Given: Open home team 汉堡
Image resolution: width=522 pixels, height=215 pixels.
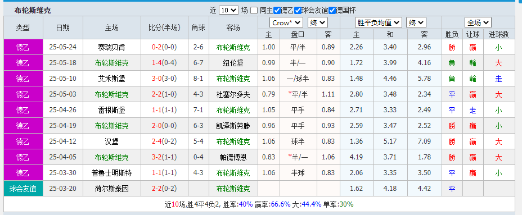Looking at the screenshot, I should coord(111,141).
